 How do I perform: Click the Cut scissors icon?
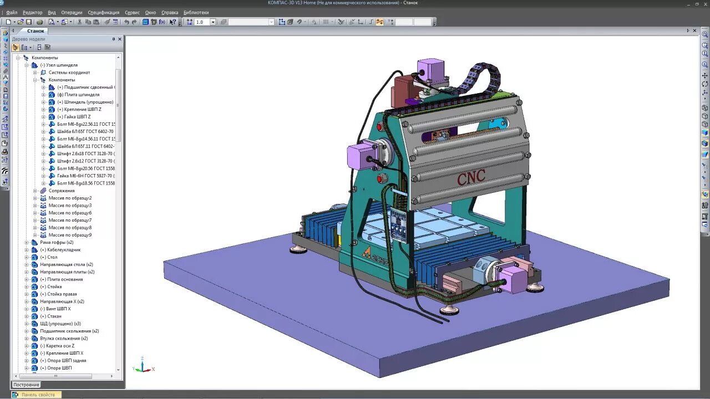79,22
